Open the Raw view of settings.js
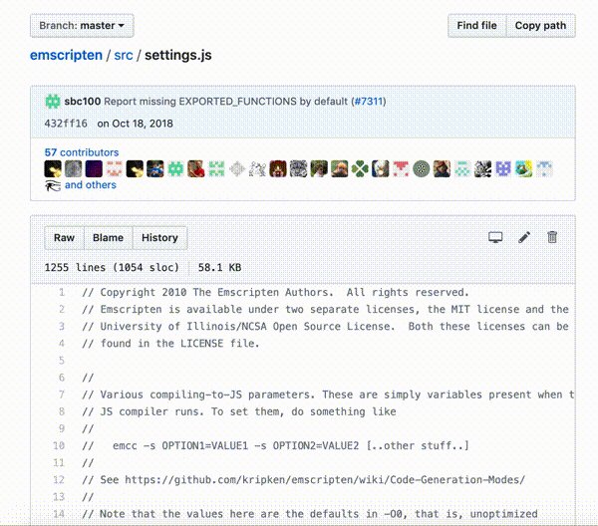Viewport: 598px width, 526px height. [64, 238]
